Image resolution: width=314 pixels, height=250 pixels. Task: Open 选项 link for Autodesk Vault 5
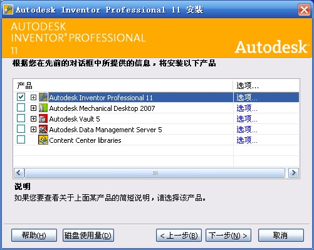tap(247, 118)
